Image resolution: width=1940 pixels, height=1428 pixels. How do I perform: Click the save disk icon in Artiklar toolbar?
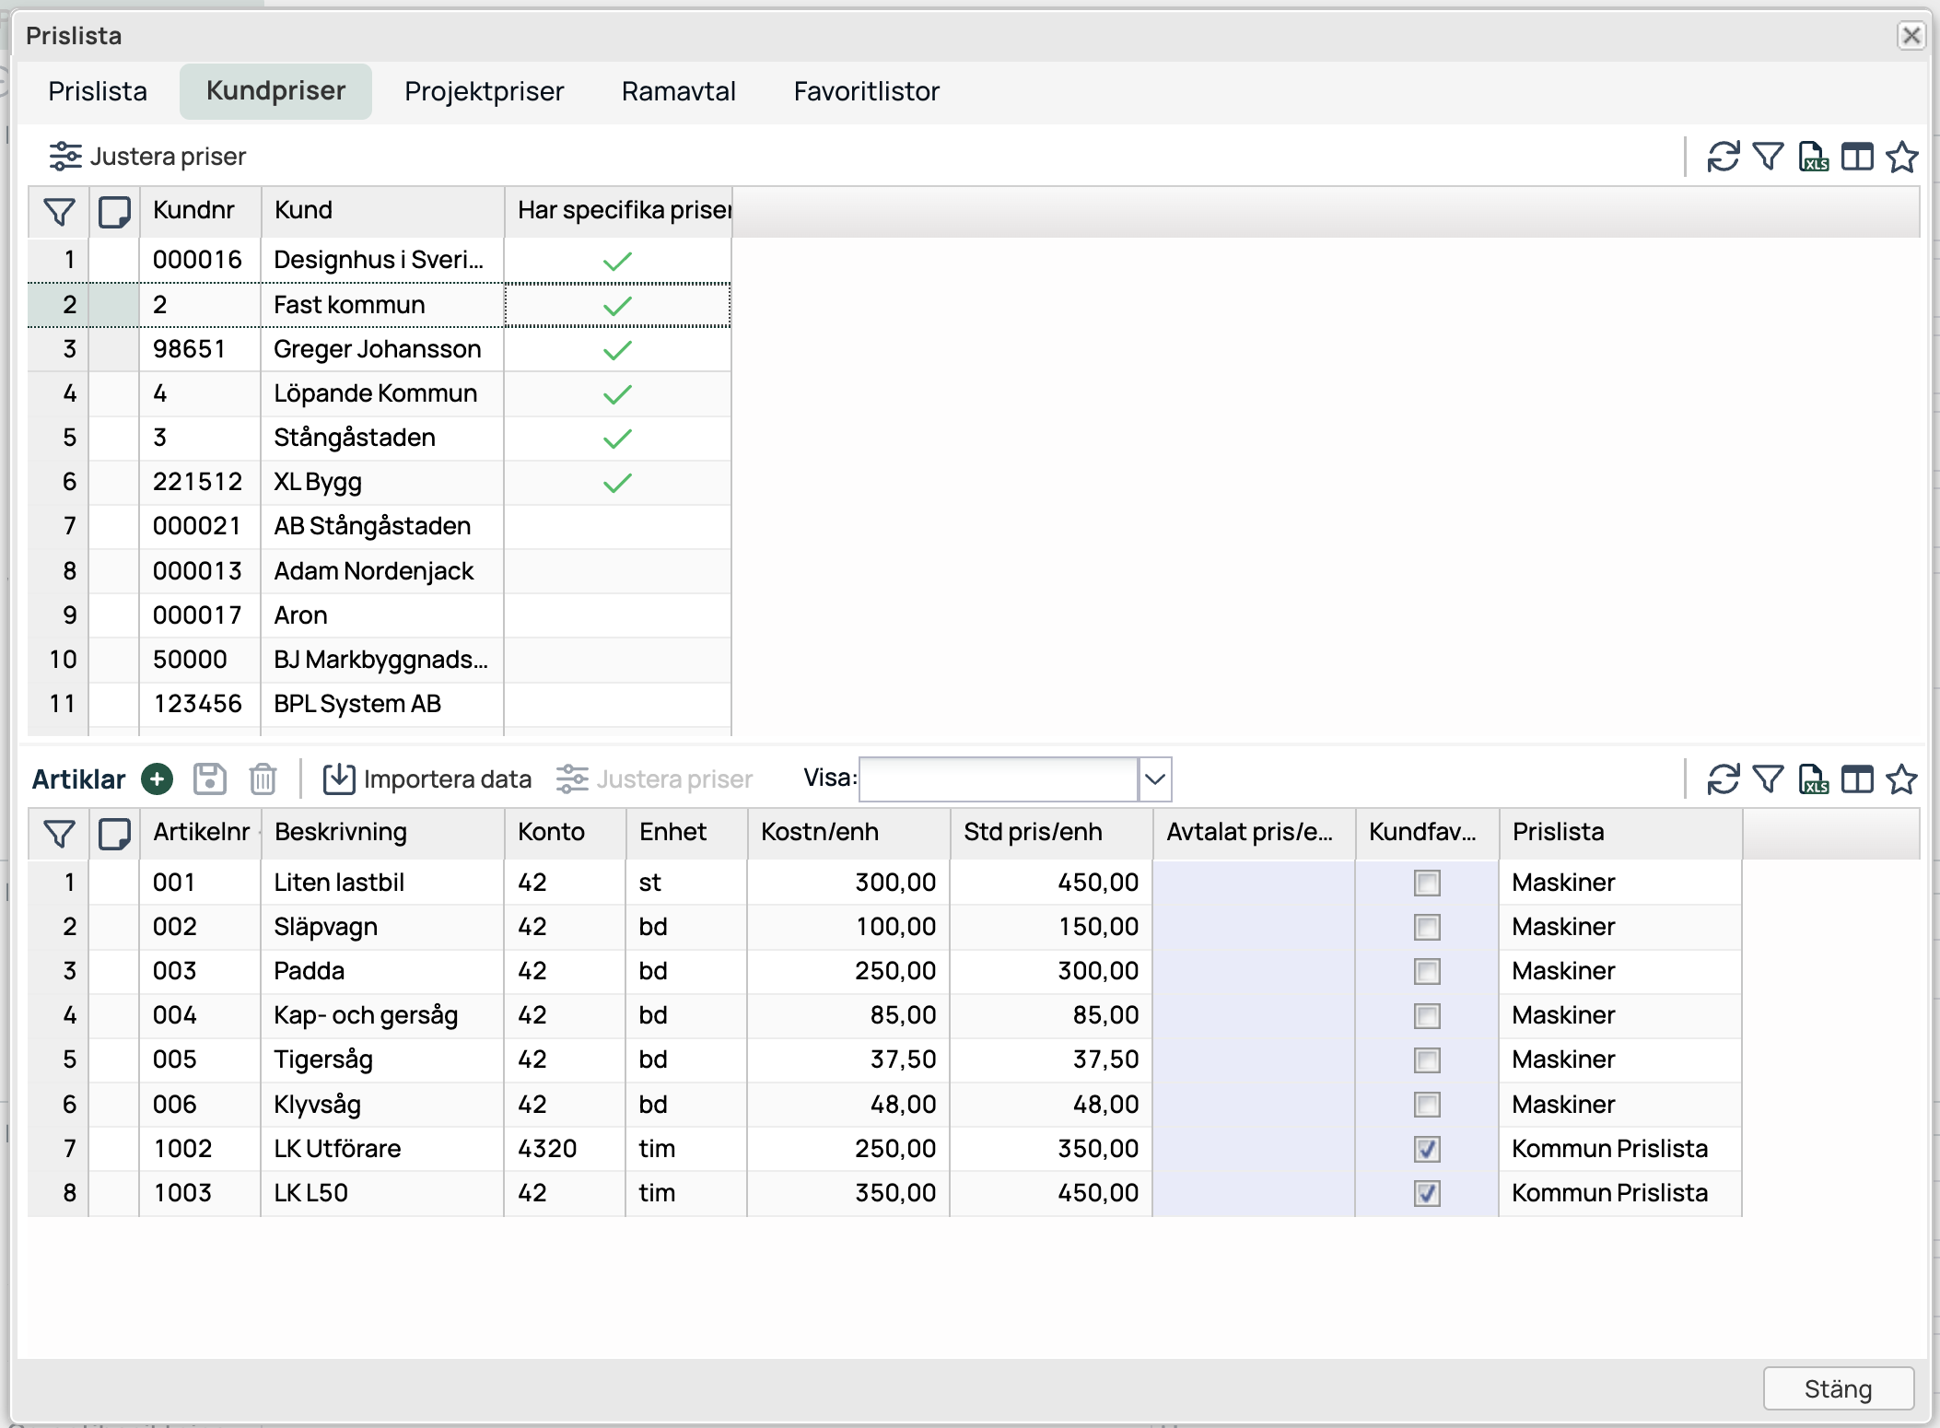click(x=209, y=779)
